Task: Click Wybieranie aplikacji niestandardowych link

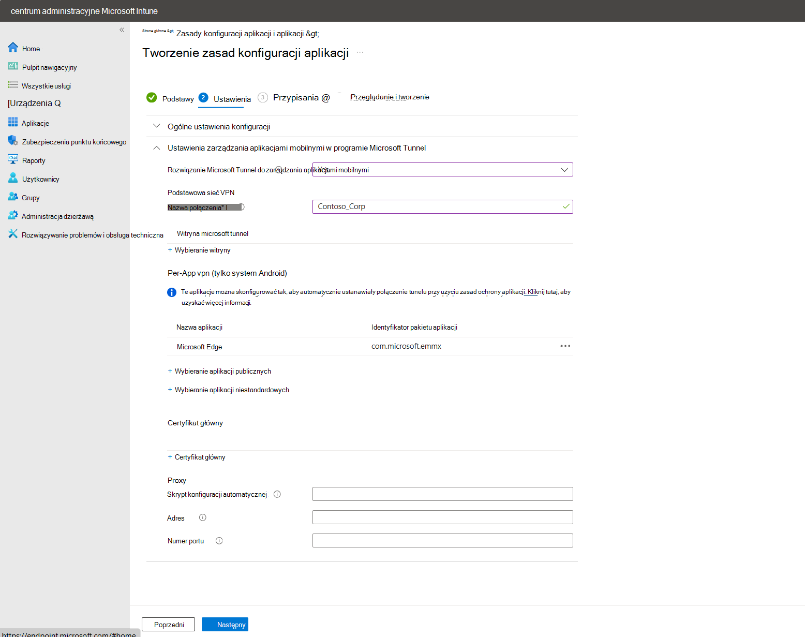Action: coord(232,390)
